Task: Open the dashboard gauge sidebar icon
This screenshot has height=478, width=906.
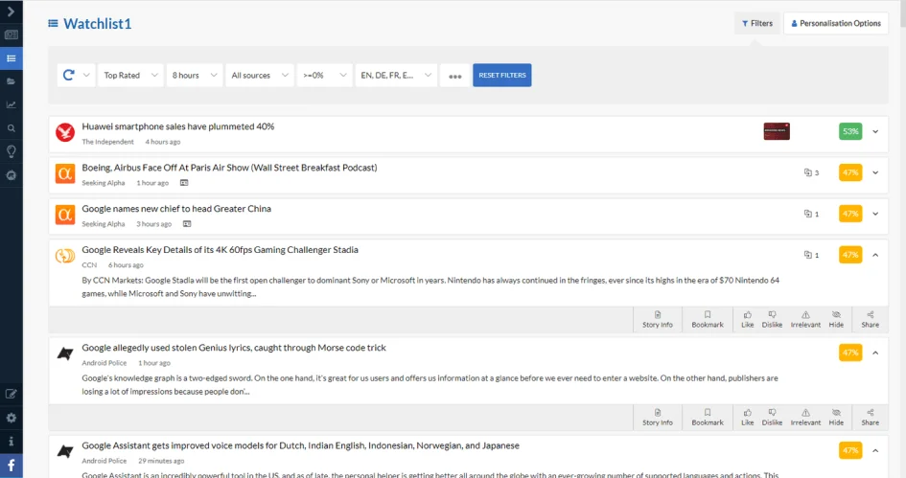Action: [x=11, y=175]
